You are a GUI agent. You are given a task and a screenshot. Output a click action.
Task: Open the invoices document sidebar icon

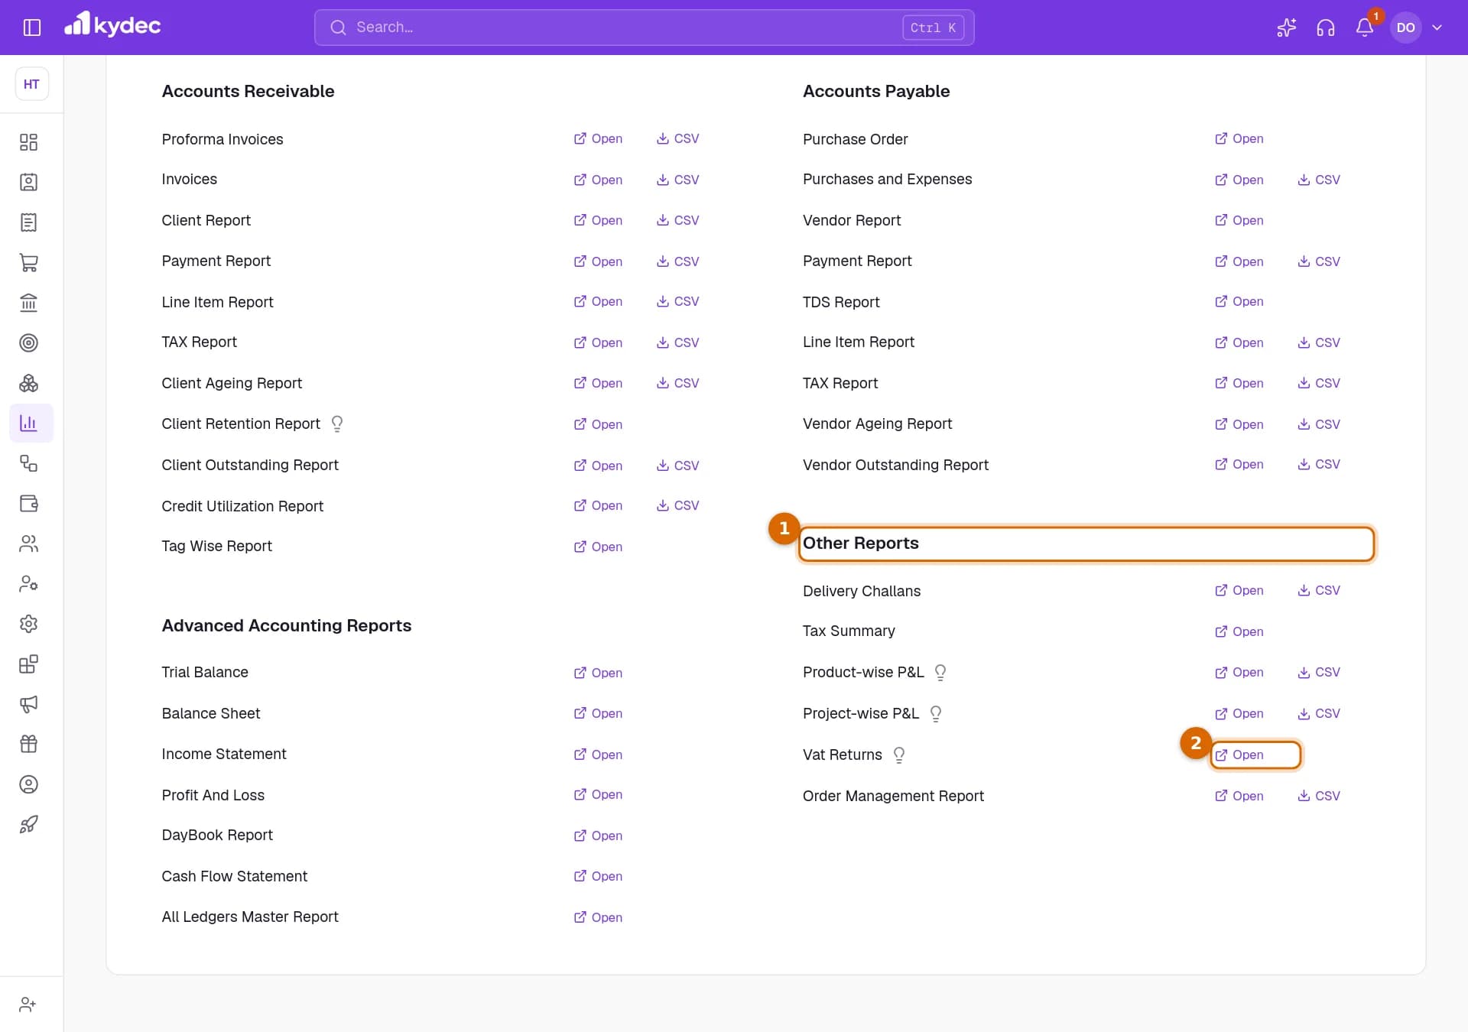coord(28,222)
